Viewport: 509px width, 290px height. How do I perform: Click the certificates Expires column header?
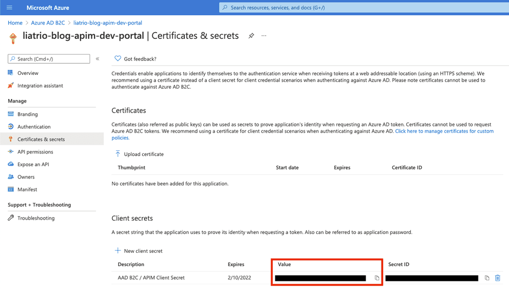(x=342, y=168)
